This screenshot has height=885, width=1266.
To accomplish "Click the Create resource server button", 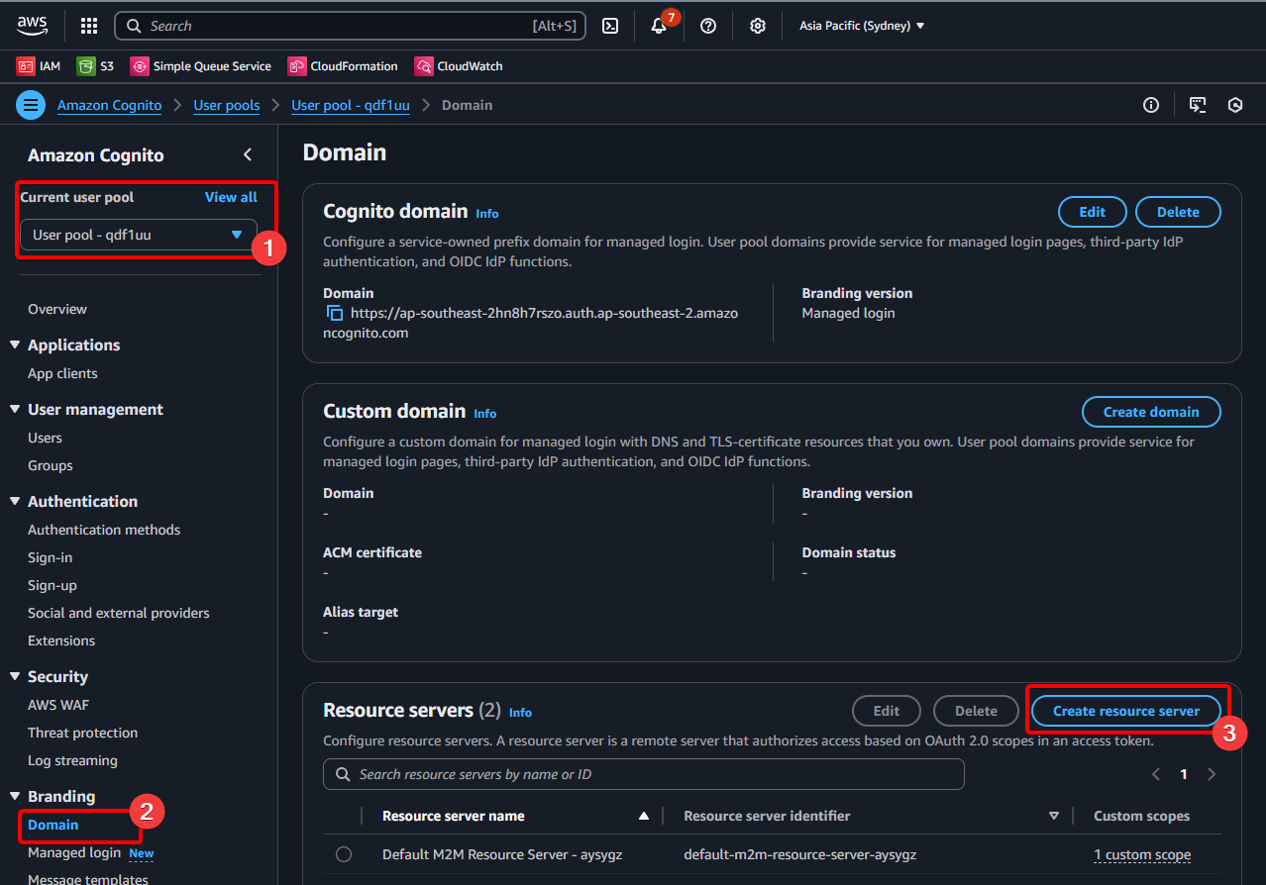I will coord(1125,711).
